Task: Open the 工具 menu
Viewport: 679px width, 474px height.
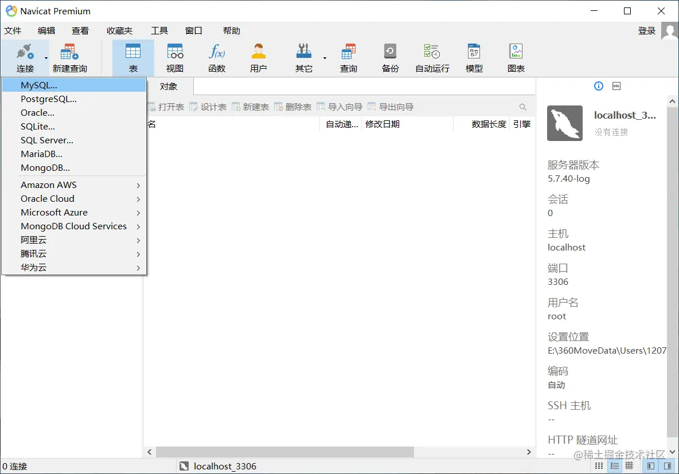Action: tap(159, 31)
